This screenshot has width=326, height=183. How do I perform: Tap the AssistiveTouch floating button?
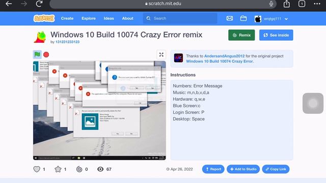[x=313, y=103]
